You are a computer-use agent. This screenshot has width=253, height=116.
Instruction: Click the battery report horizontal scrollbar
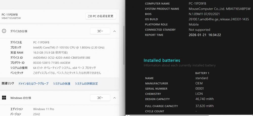[x=168, y=115]
